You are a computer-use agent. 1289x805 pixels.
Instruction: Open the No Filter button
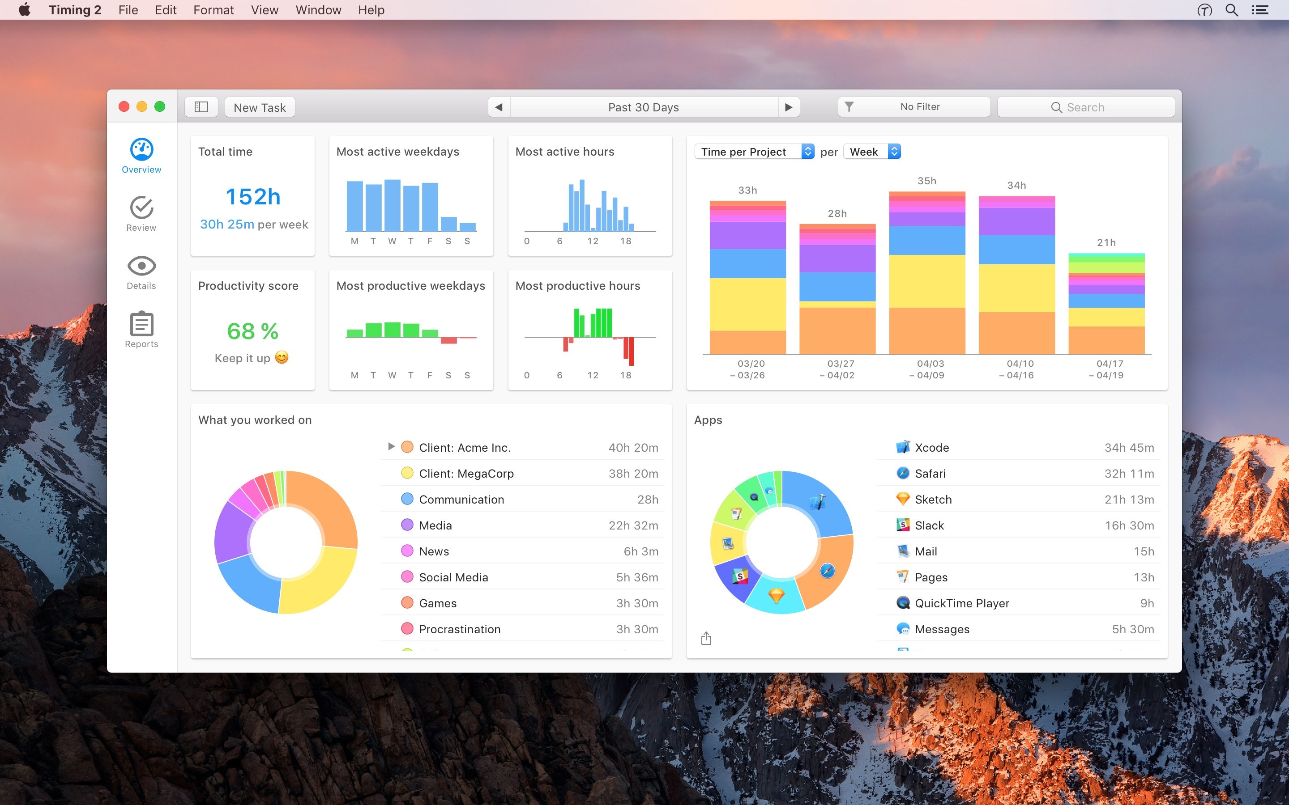(x=913, y=107)
